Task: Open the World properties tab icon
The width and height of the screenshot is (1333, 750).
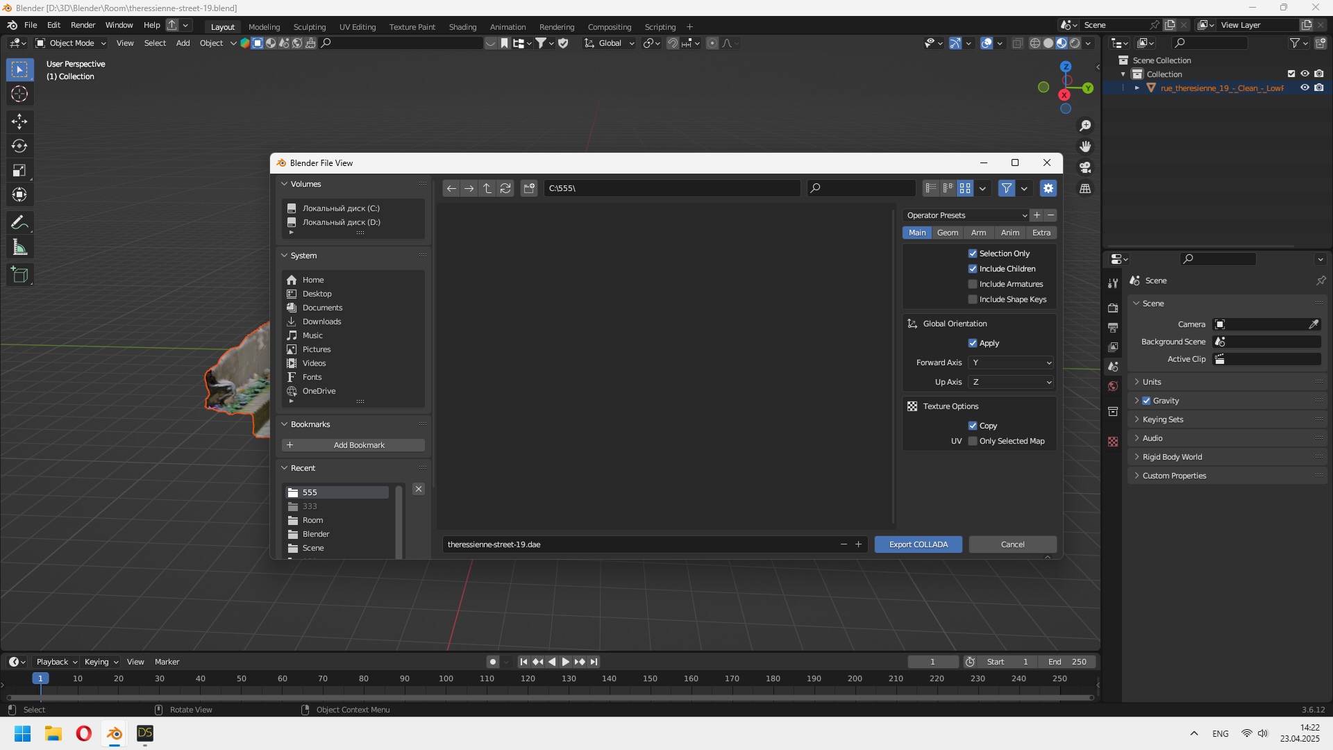Action: [x=1113, y=386]
